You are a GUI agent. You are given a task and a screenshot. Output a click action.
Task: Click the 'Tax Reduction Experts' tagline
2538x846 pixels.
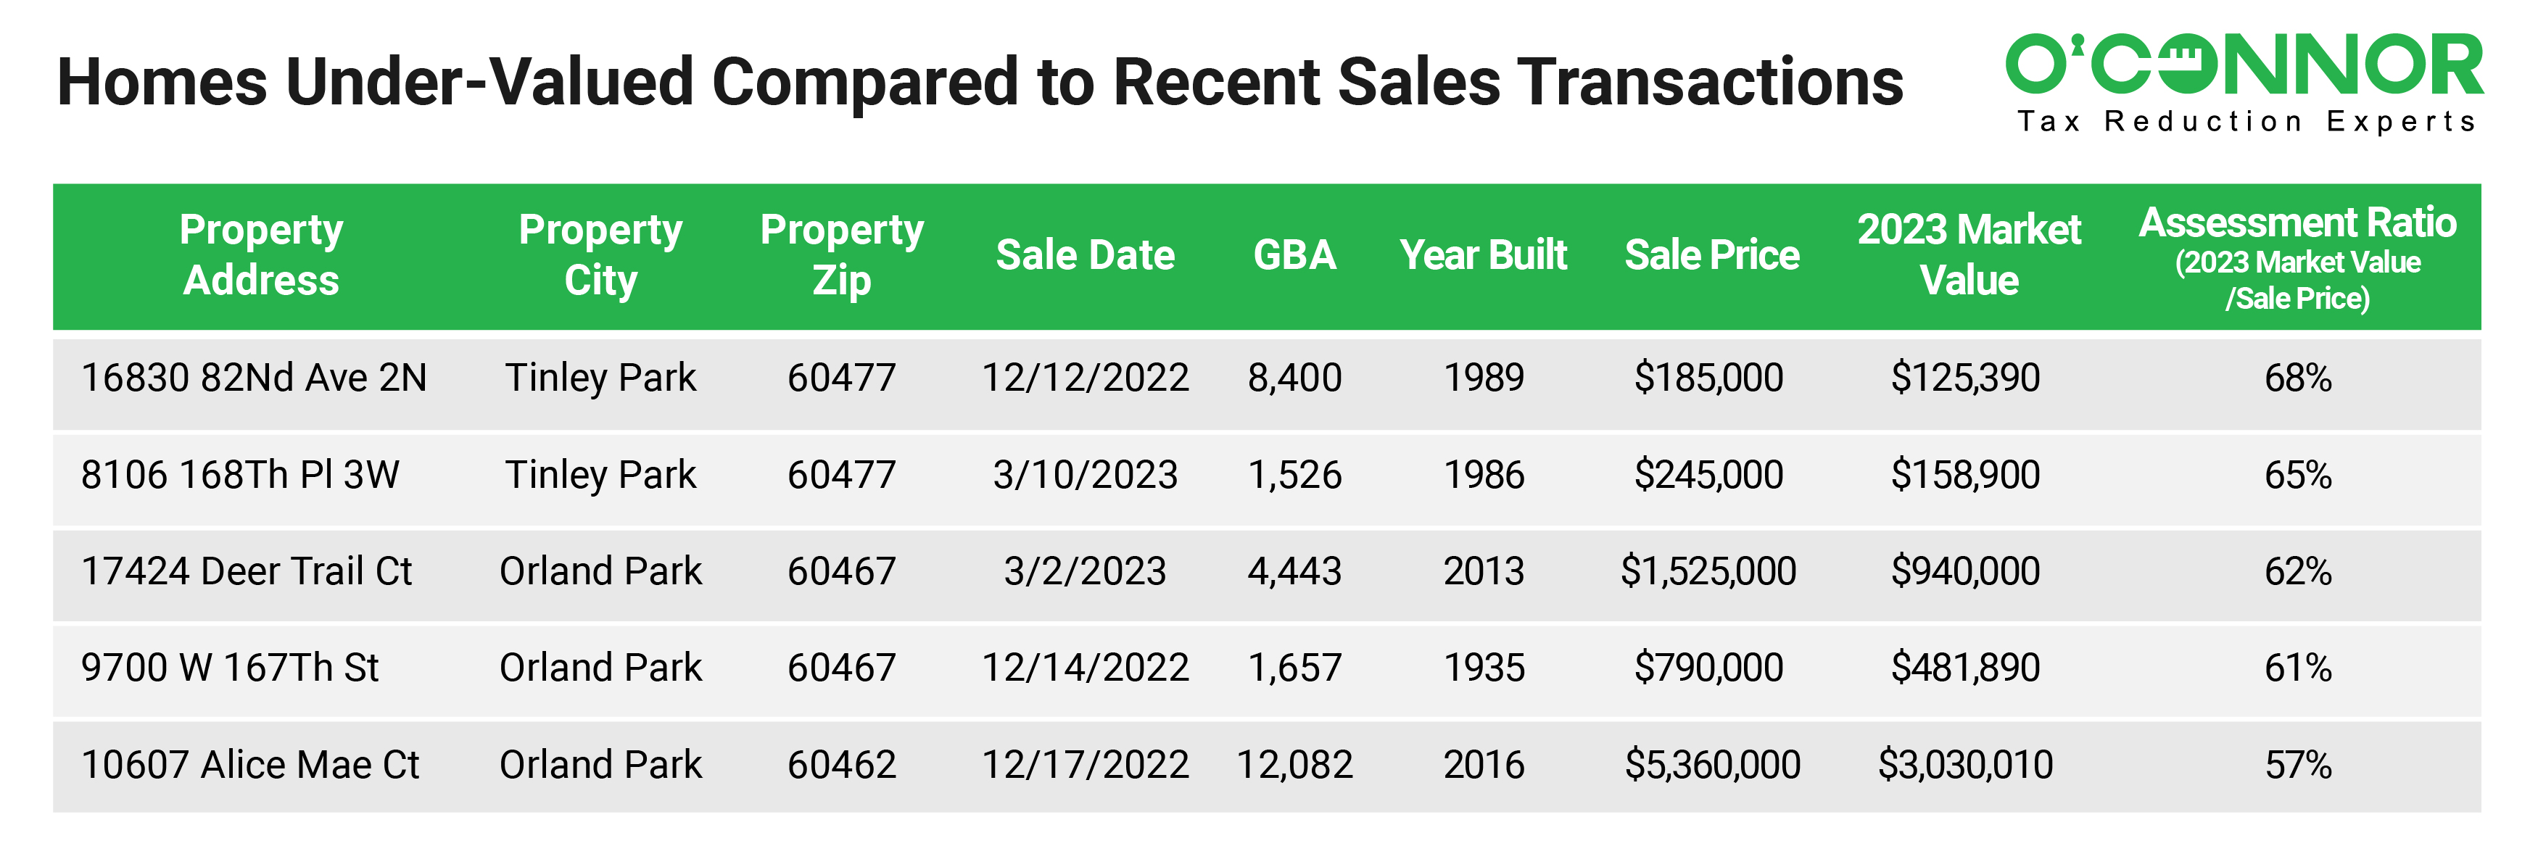point(2245,122)
